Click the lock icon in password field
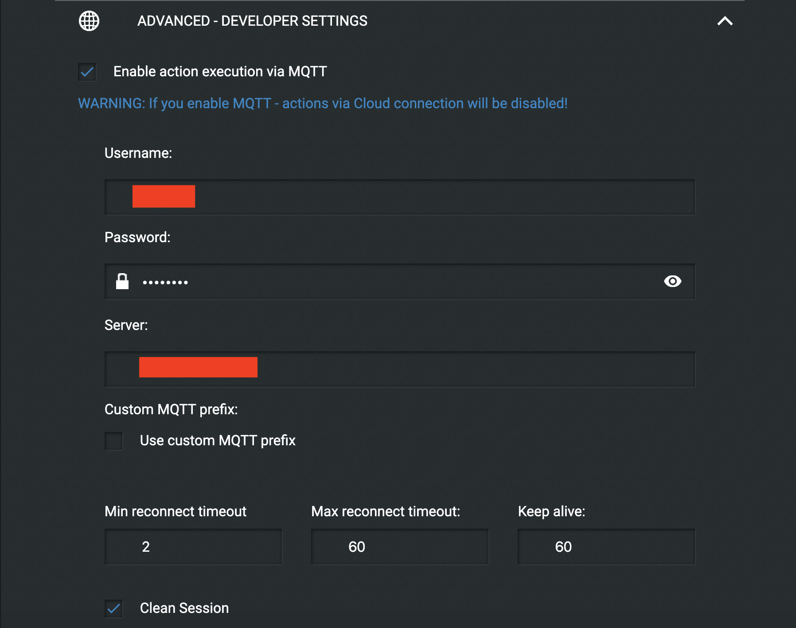 click(122, 281)
